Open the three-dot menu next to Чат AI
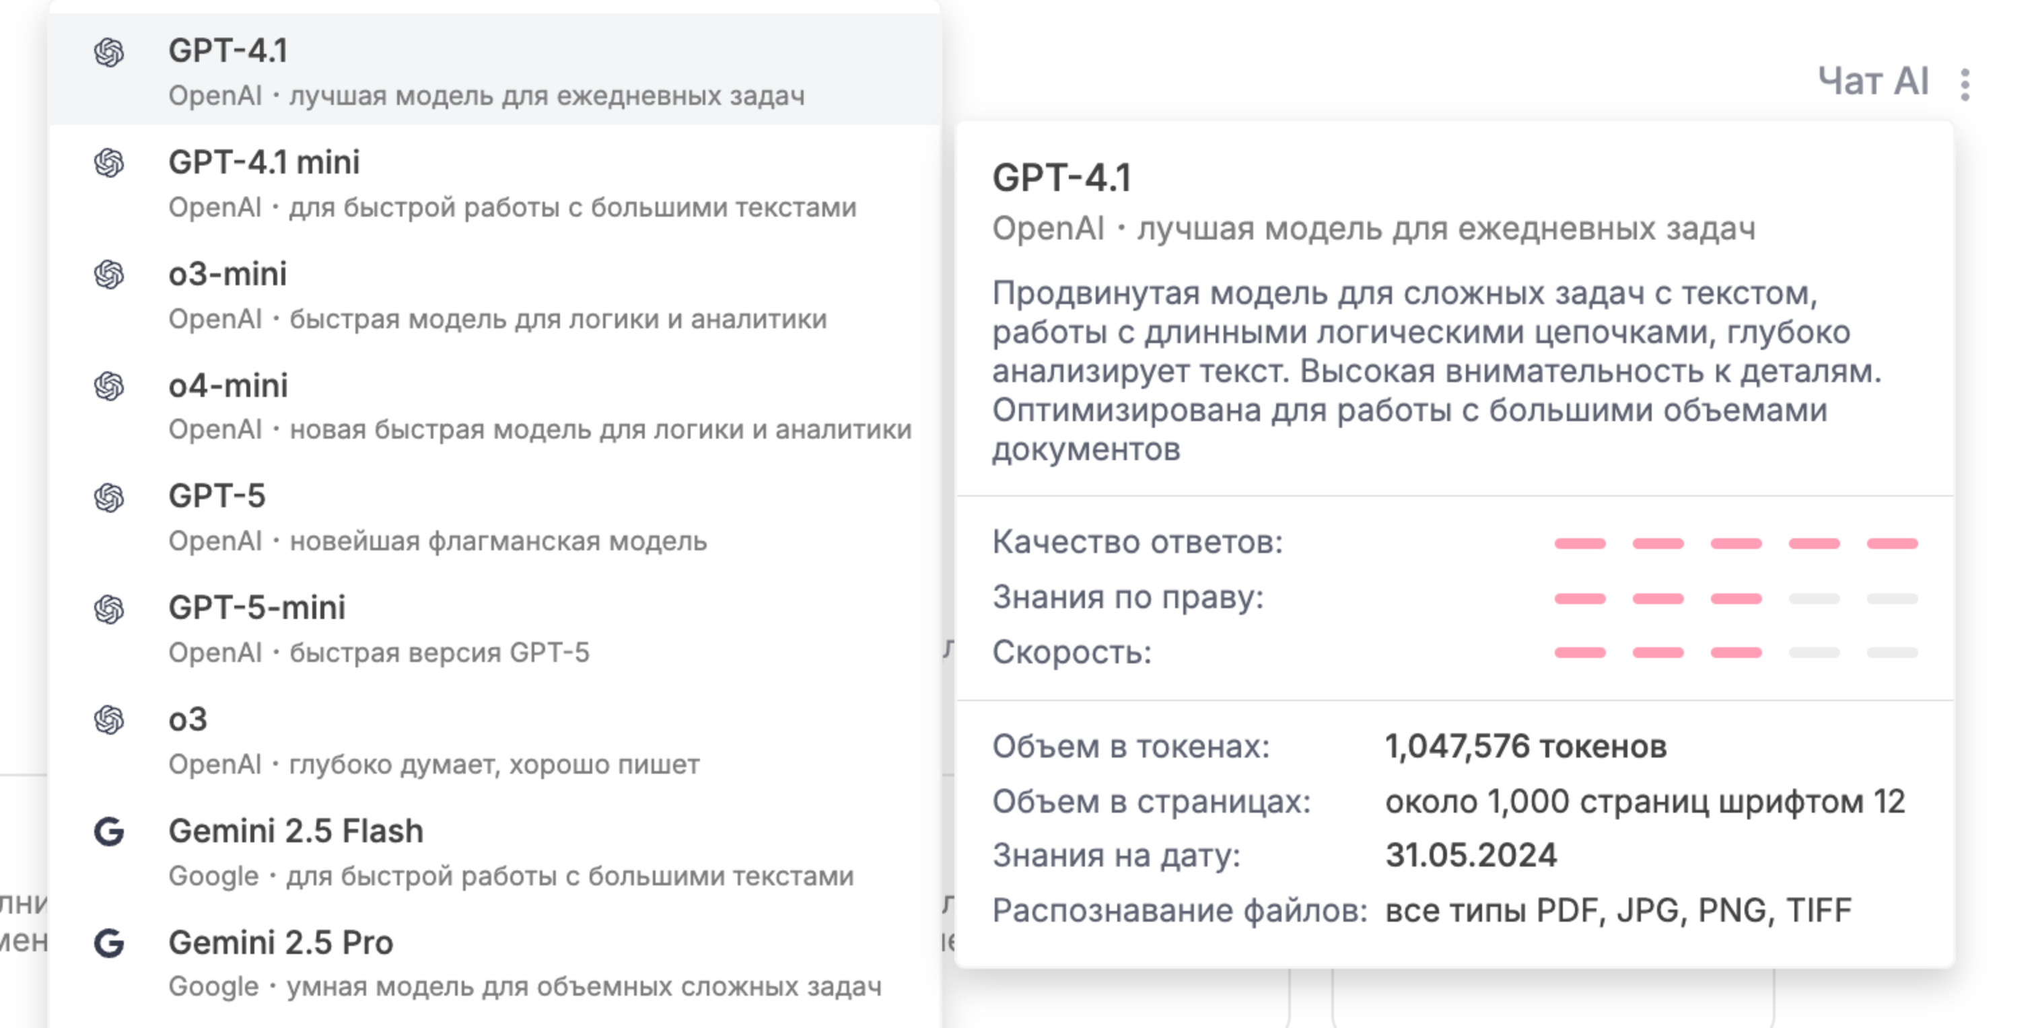This screenshot has height=1028, width=2038. (x=1965, y=85)
